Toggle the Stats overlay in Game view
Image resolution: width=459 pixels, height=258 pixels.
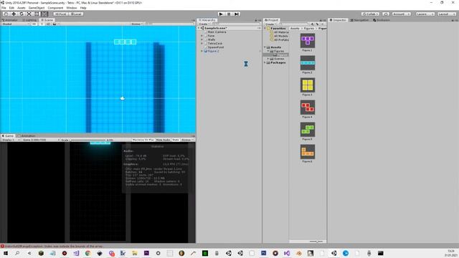(x=176, y=140)
